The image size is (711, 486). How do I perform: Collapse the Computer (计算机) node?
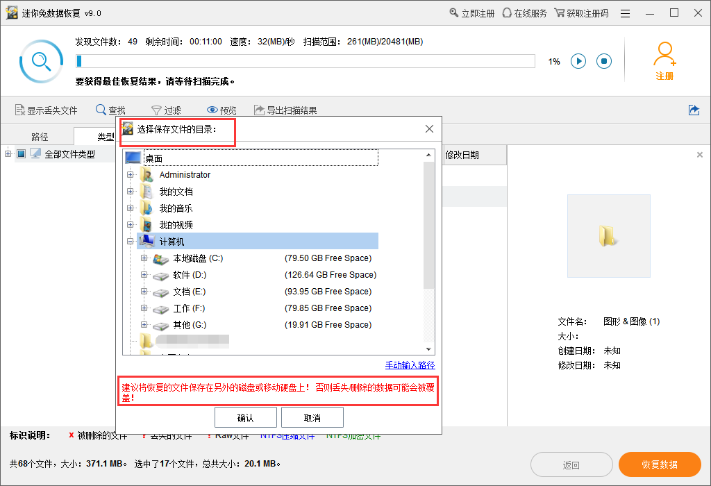130,241
